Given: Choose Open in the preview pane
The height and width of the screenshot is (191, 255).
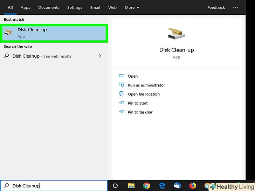Looking at the screenshot, I should pos(132,76).
